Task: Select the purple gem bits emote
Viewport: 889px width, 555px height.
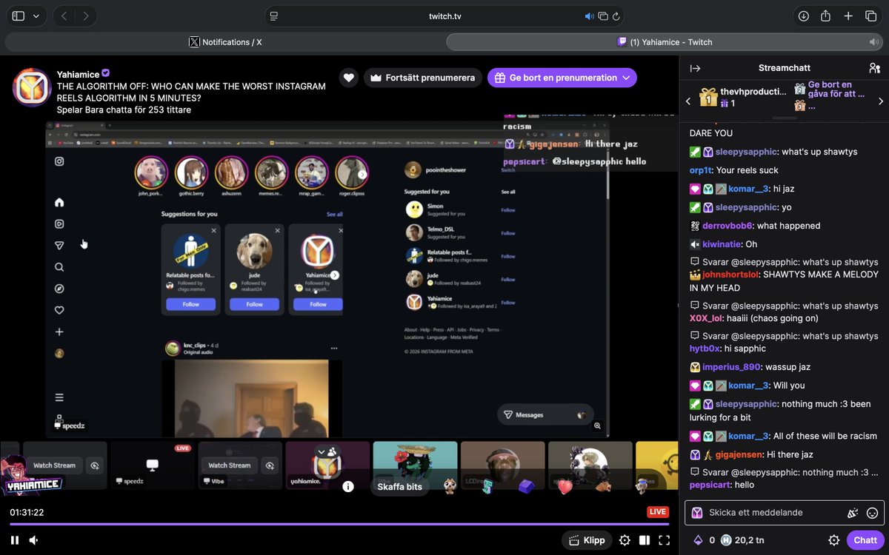Action: point(526,486)
